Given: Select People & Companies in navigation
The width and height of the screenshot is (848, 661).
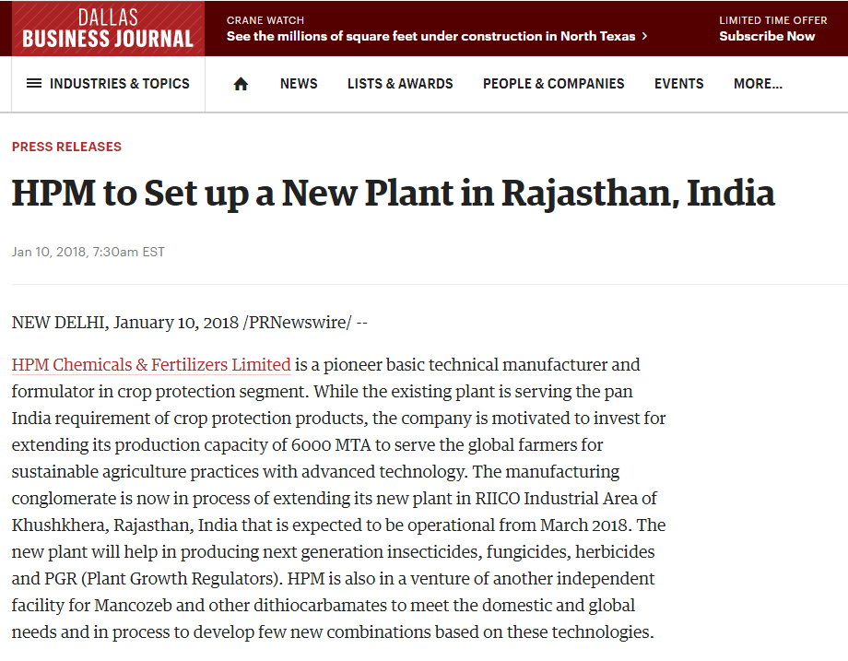Looking at the screenshot, I should pos(553,84).
